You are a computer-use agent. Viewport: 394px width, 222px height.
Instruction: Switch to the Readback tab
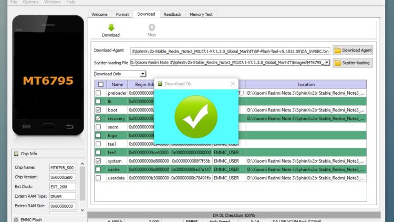pyautogui.click(x=172, y=14)
